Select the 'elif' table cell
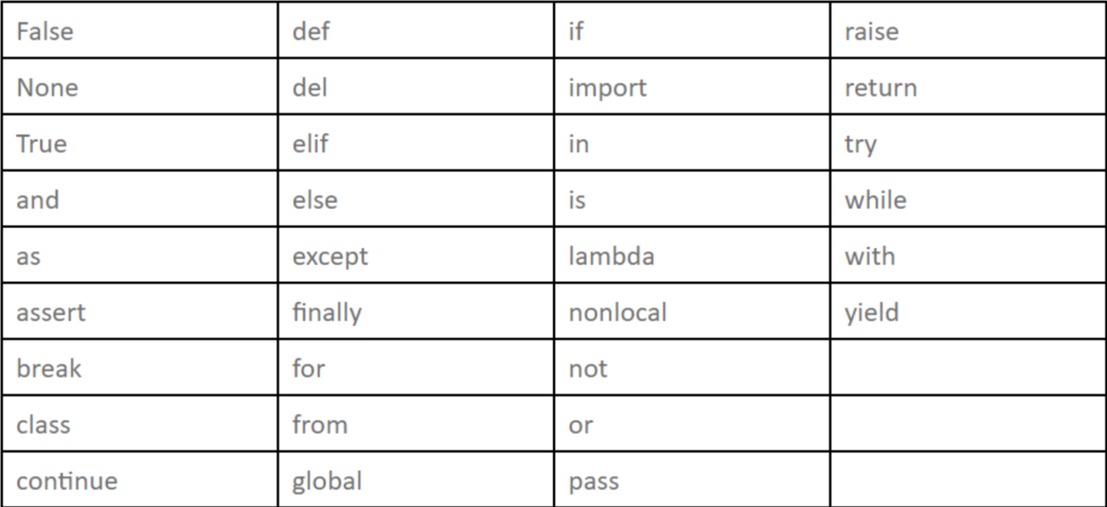Viewport: 1107px width, 507px height. pyautogui.click(x=311, y=144)
